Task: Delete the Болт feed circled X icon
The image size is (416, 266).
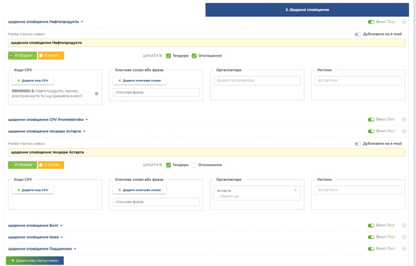Action: (x=404, y=226)
